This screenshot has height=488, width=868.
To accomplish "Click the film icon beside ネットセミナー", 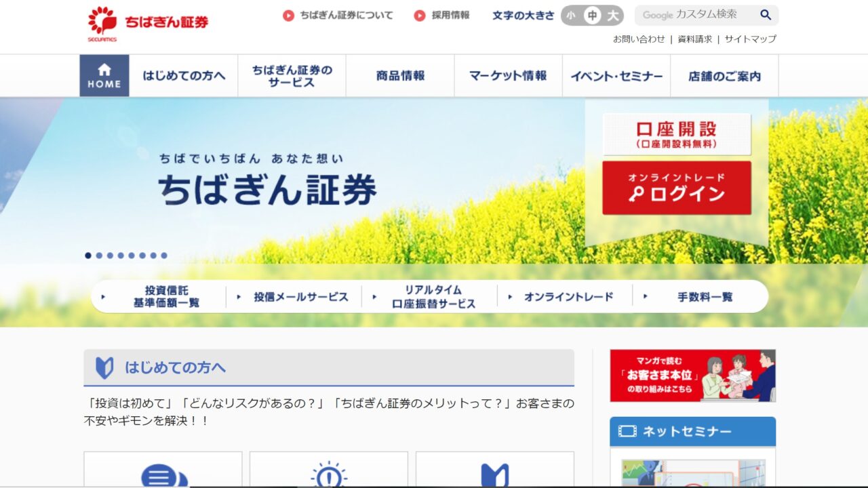I will pos(627,432).
